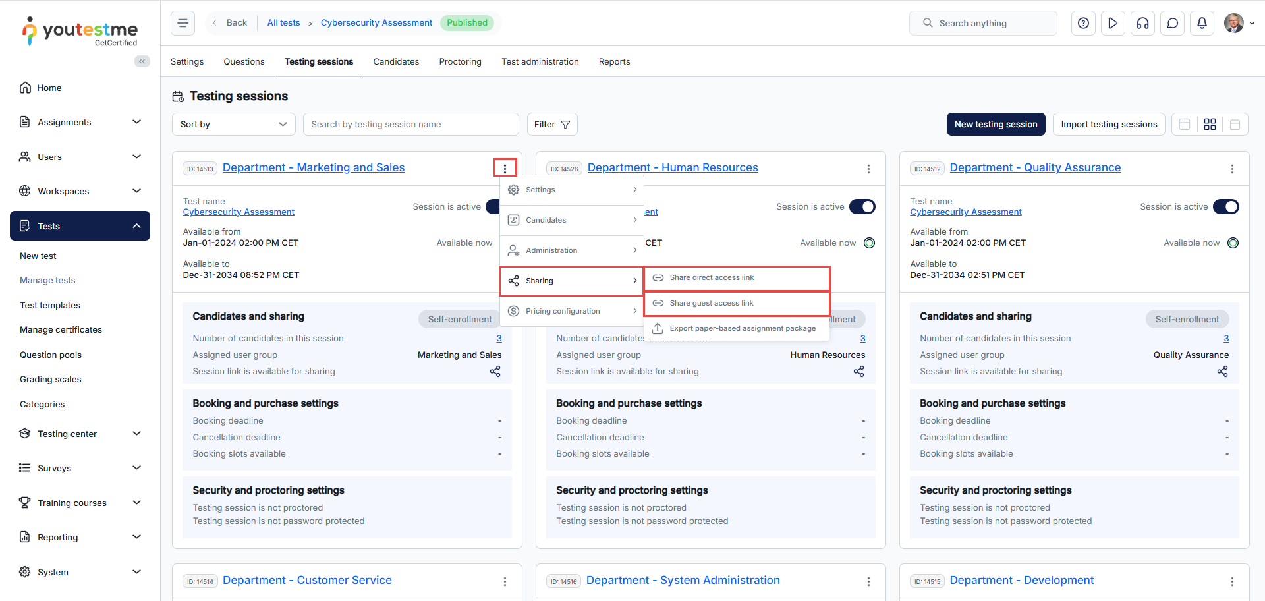Toggle hamburger menu button in header
Screen dimensions: 1265x601
pyautogui.click(x=183, y=23)
